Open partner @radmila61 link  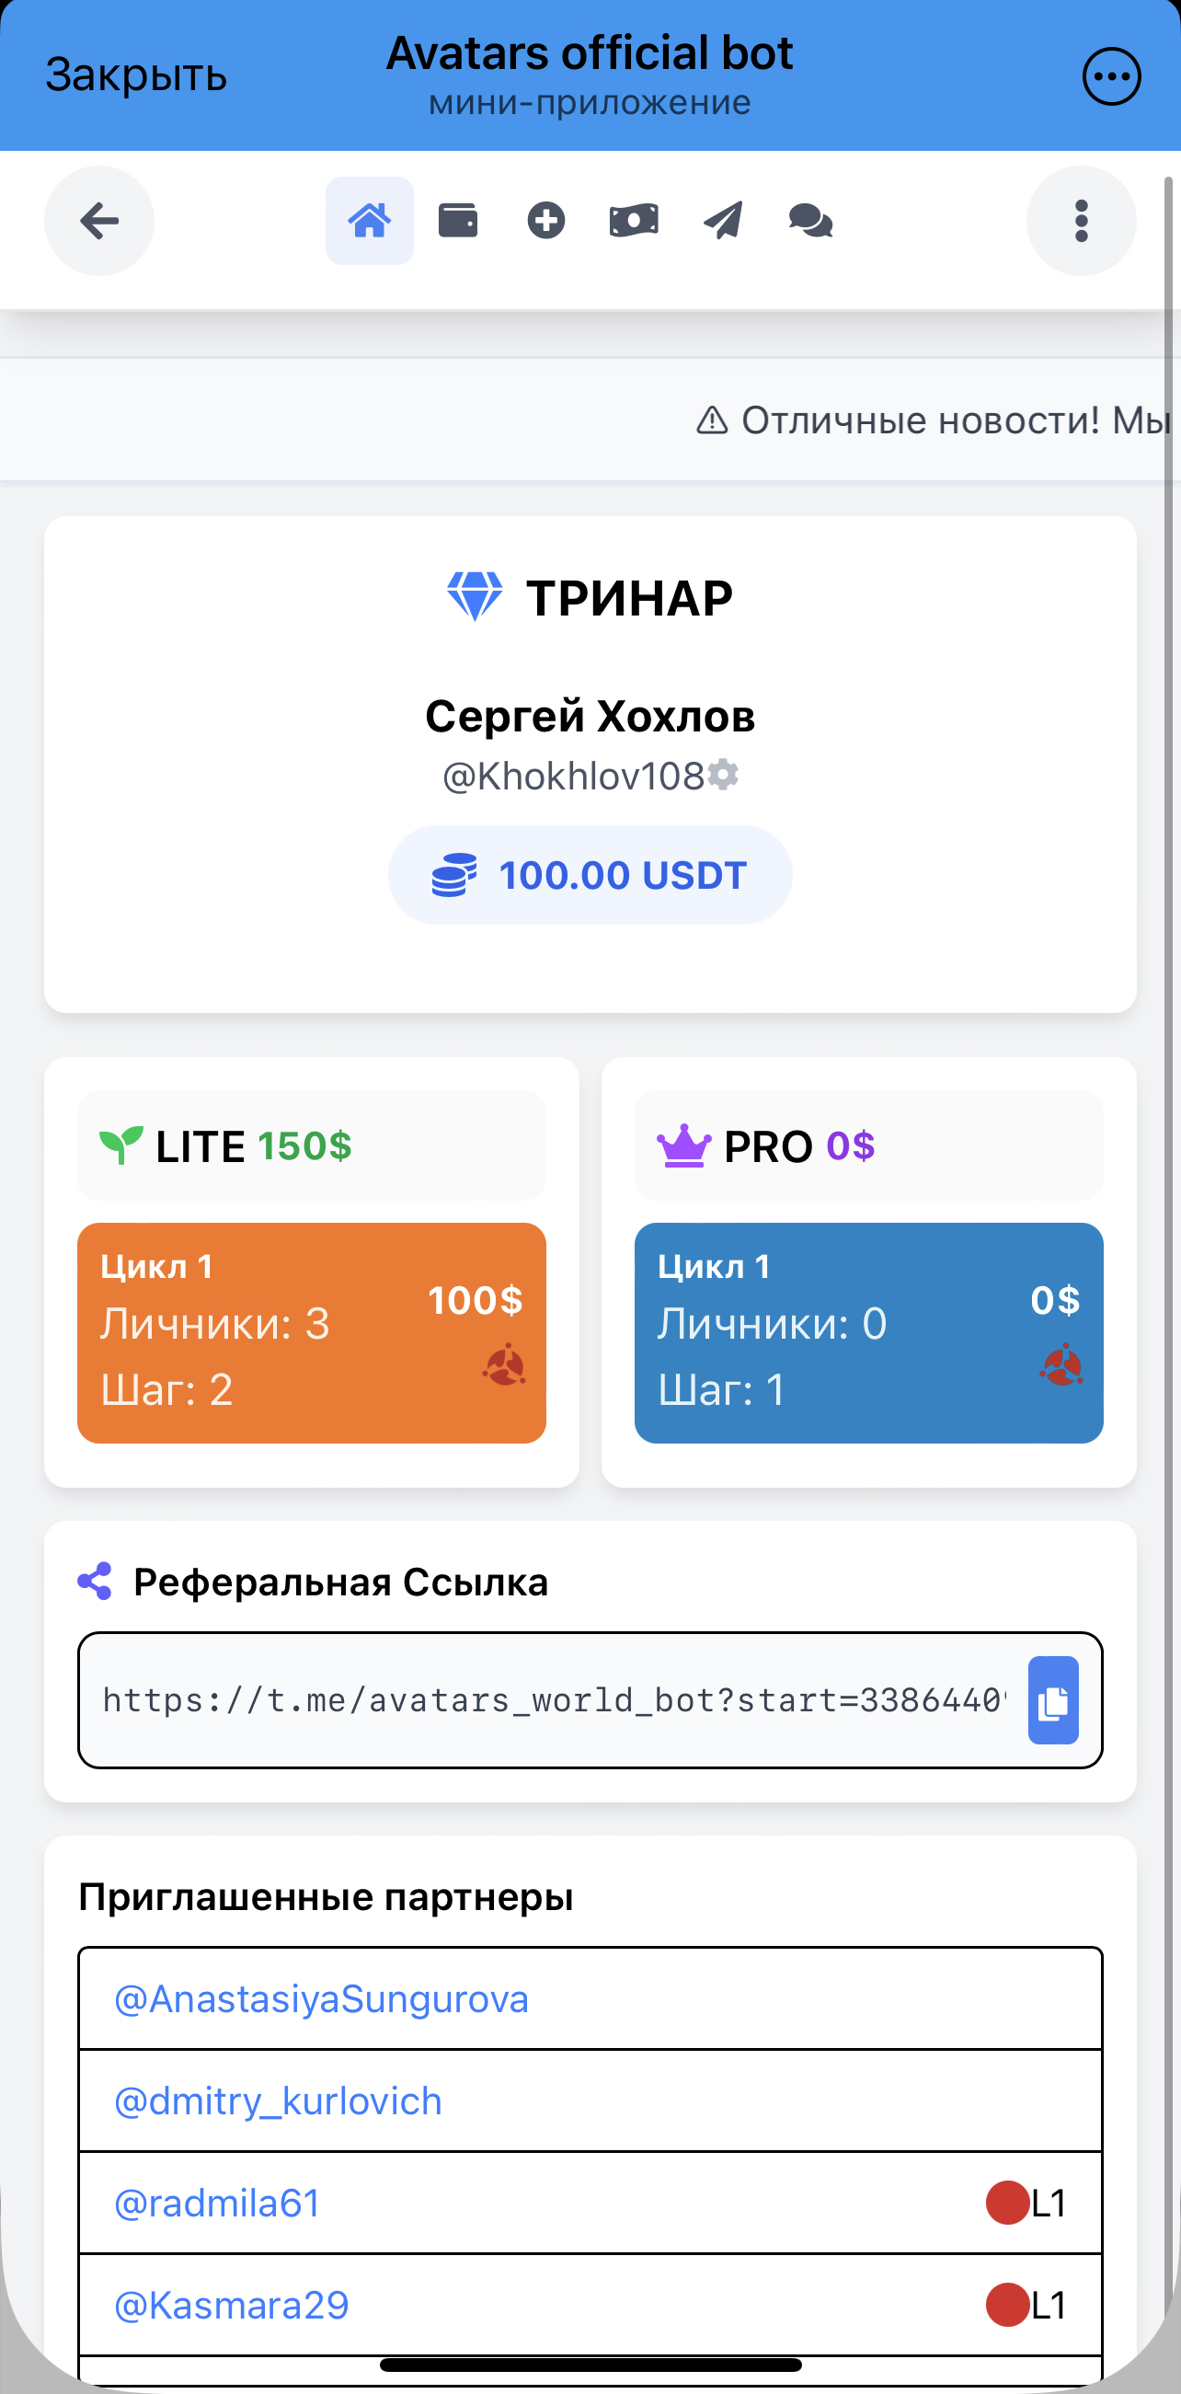click(217, 2204)
